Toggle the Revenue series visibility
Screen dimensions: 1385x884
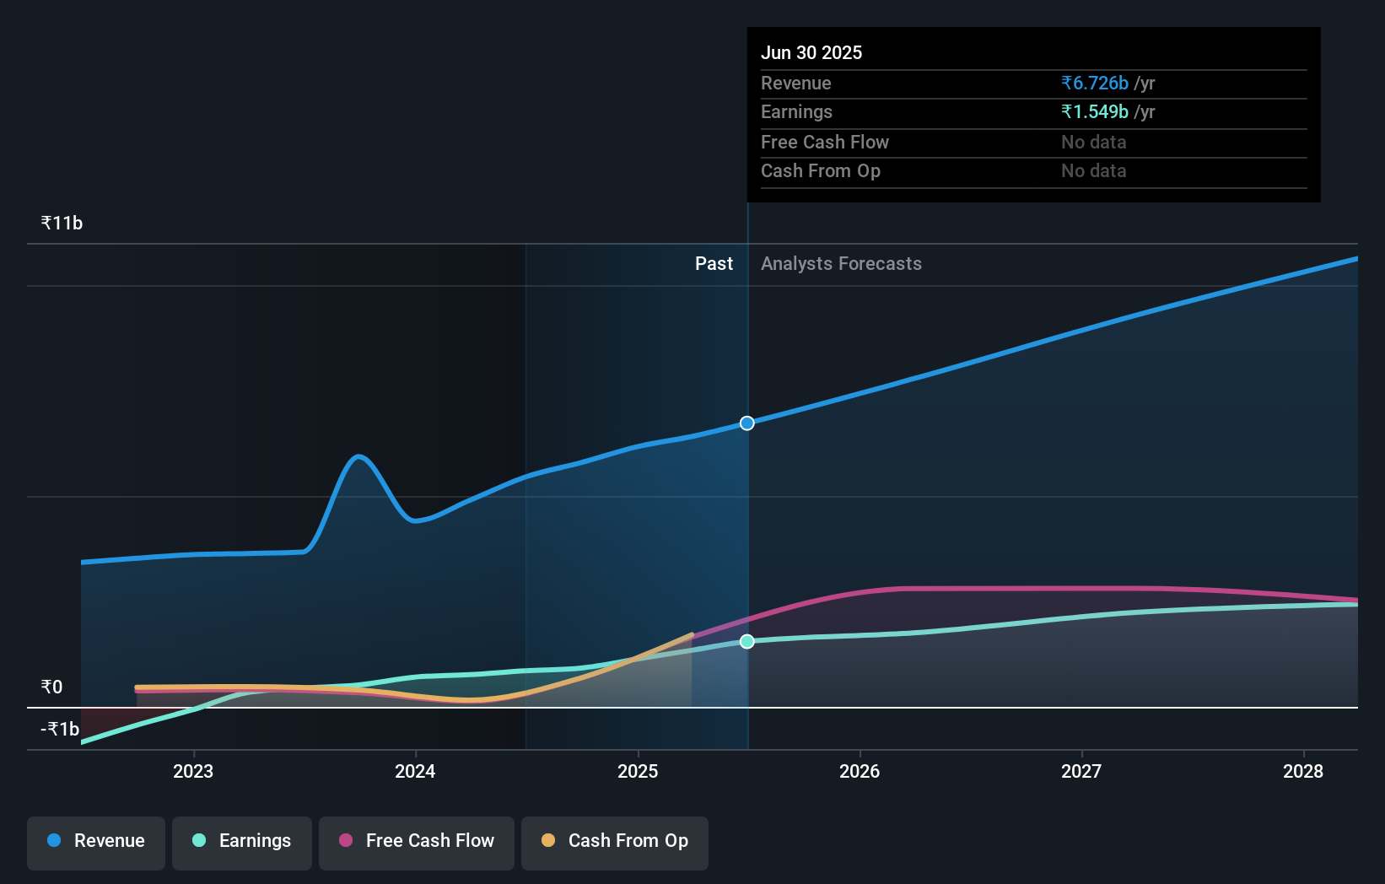[95, 841]
